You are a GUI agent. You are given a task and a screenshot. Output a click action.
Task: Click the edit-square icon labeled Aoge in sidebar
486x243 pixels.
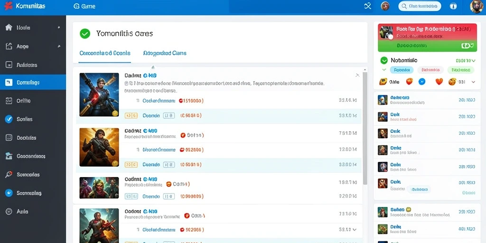point(9,46)
